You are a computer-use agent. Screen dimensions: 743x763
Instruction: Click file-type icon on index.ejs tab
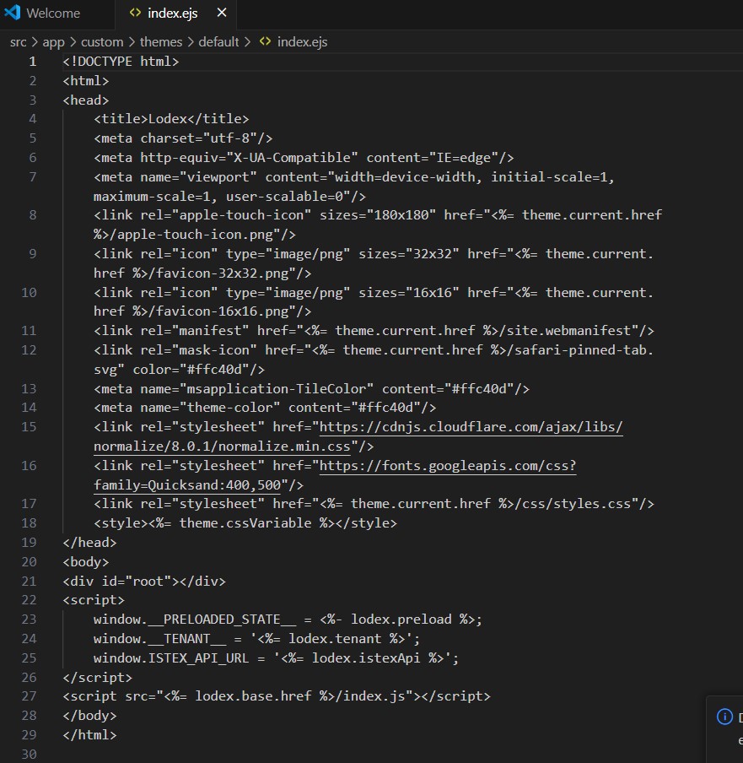tap(135, 13)
